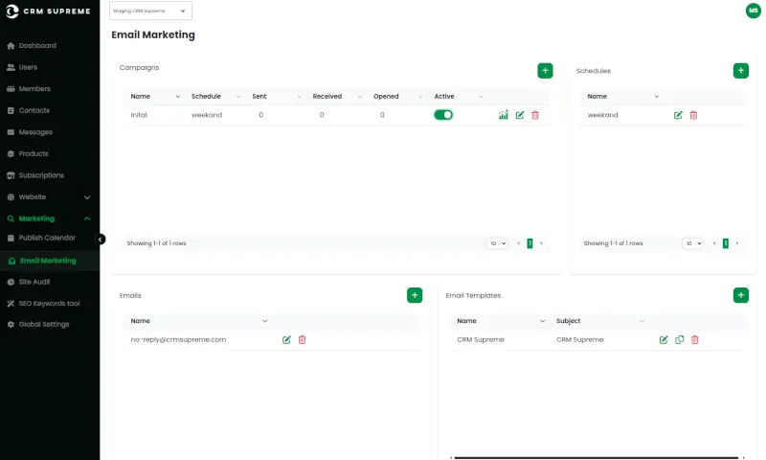
Task: Change Campaigns rows-per-page selector
Action: [x=497, y=243]
